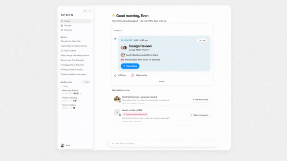Viewport: 287px width, 161px height.
Task: Open recent 'Homepage hero direction'
Action: (x=72, y=65)
